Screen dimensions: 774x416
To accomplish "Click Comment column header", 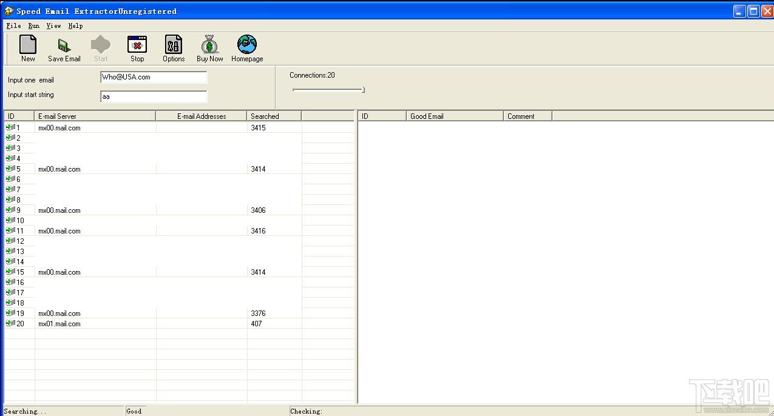I will tap(528, 116).
